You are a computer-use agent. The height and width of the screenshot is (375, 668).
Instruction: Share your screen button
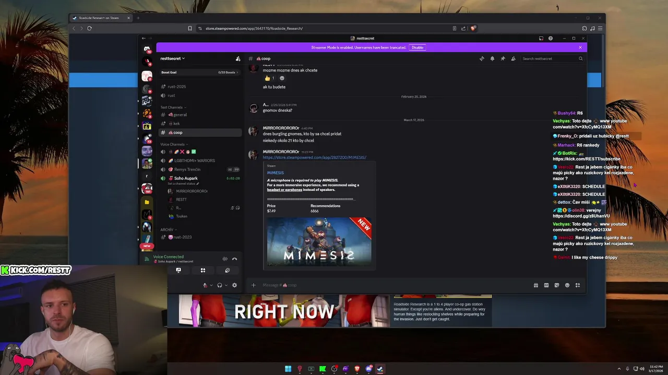[178, 270]
